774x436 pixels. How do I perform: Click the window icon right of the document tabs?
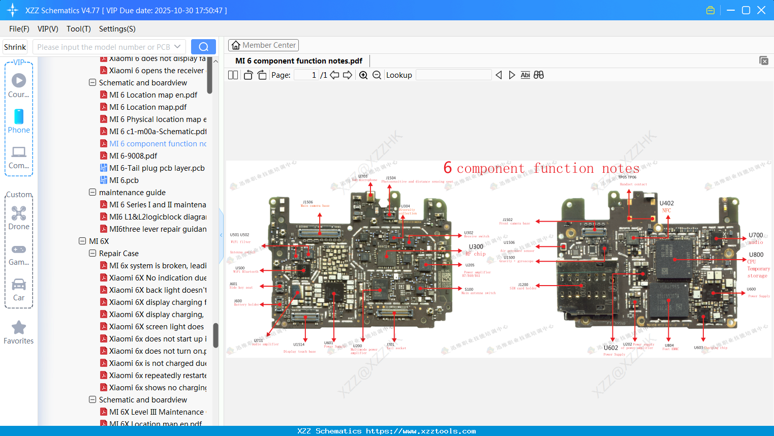pos(764,60)
